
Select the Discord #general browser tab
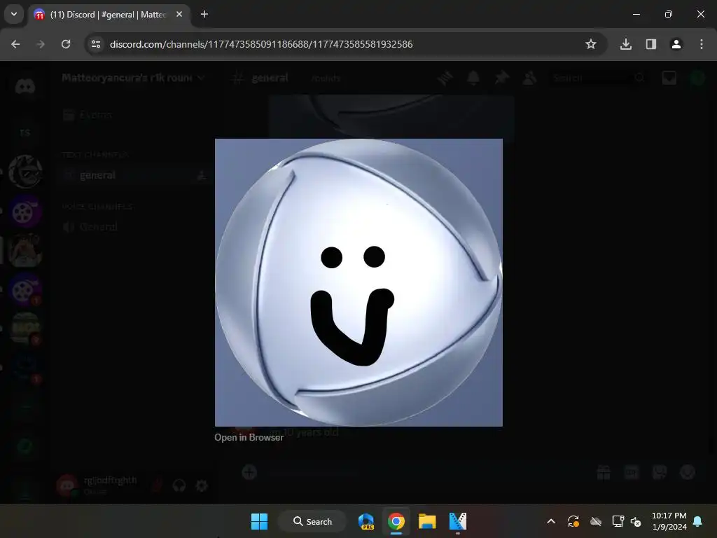click(109, 14)
